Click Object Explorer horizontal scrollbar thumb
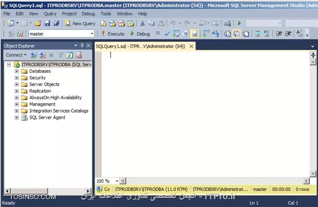 pos(30,191)
